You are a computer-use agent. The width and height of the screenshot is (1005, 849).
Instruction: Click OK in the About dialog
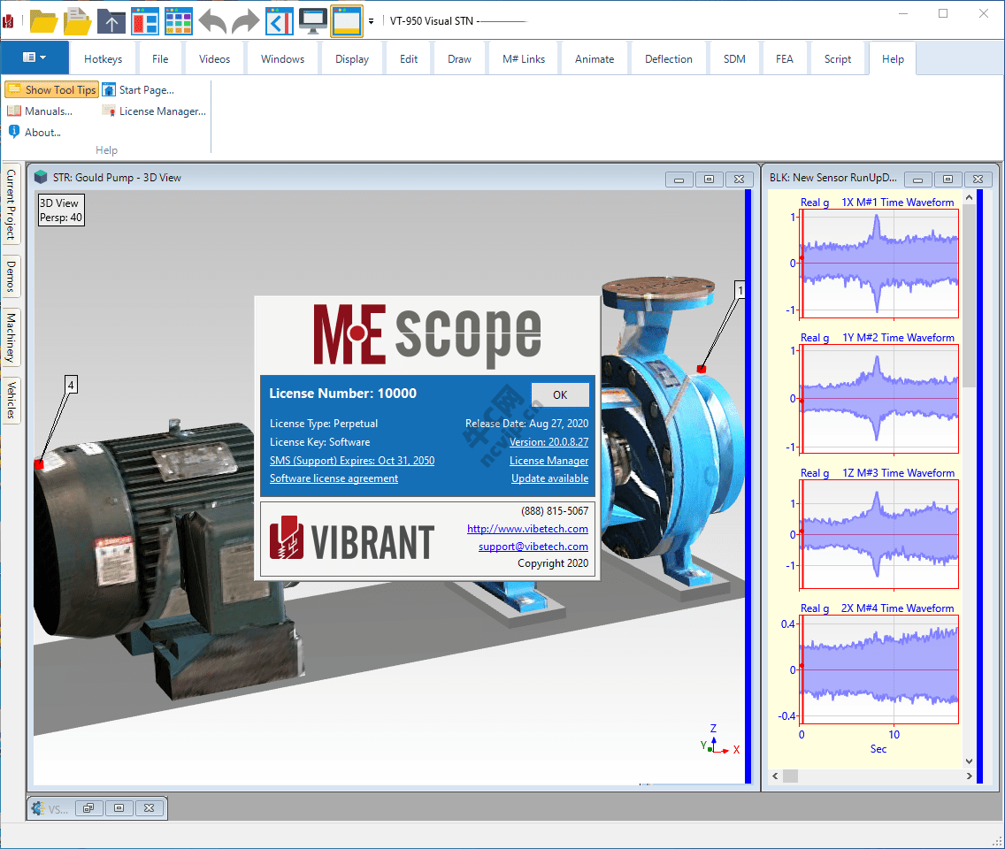(x=560, y=394)
